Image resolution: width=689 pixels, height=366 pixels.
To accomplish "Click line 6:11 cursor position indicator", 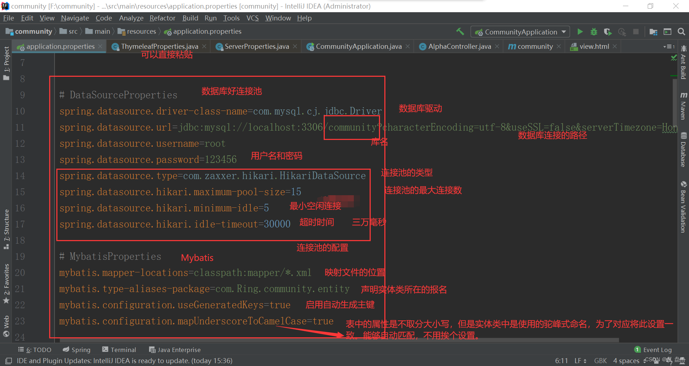I will [x=561, y=361].
